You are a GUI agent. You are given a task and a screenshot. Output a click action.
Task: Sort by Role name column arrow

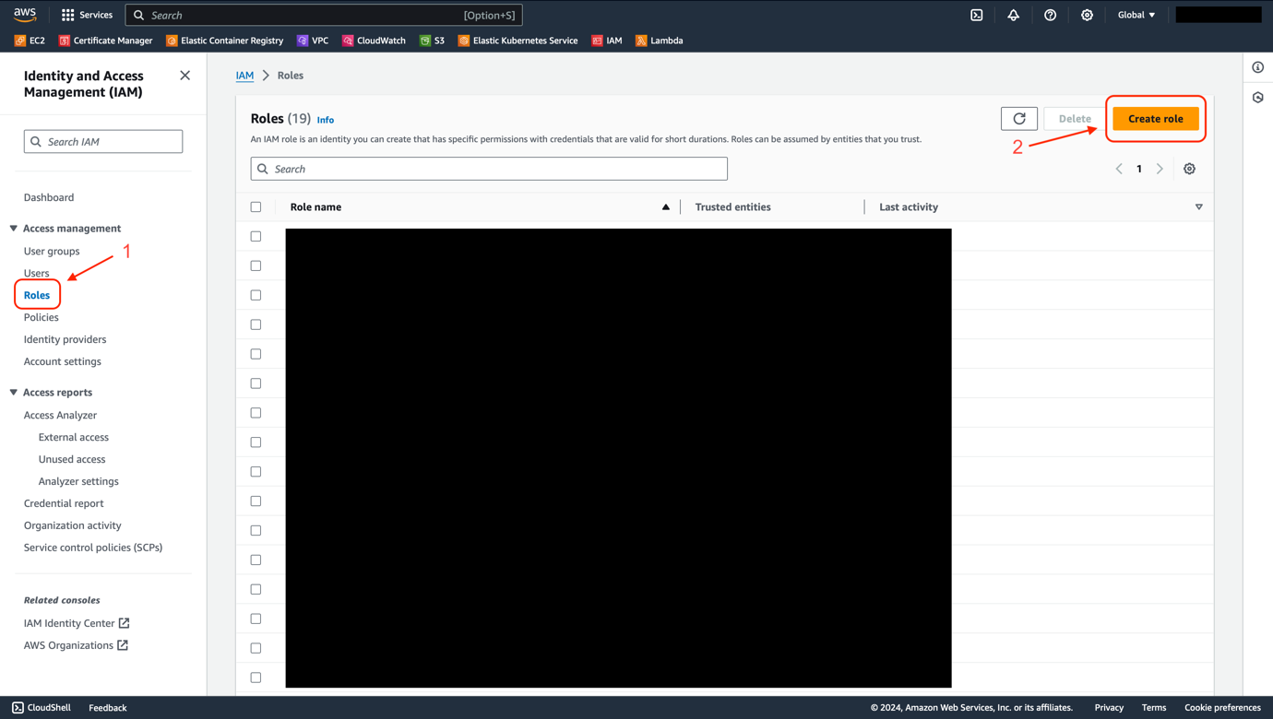(666, 207)
